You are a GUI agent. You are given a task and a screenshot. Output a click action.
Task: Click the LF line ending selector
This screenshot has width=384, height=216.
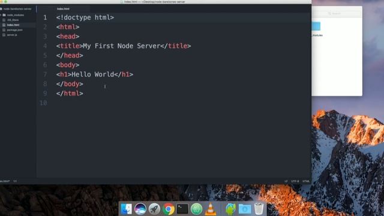point(286,181)
